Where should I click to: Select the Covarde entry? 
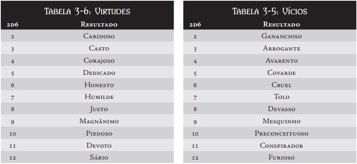[282, 73]
